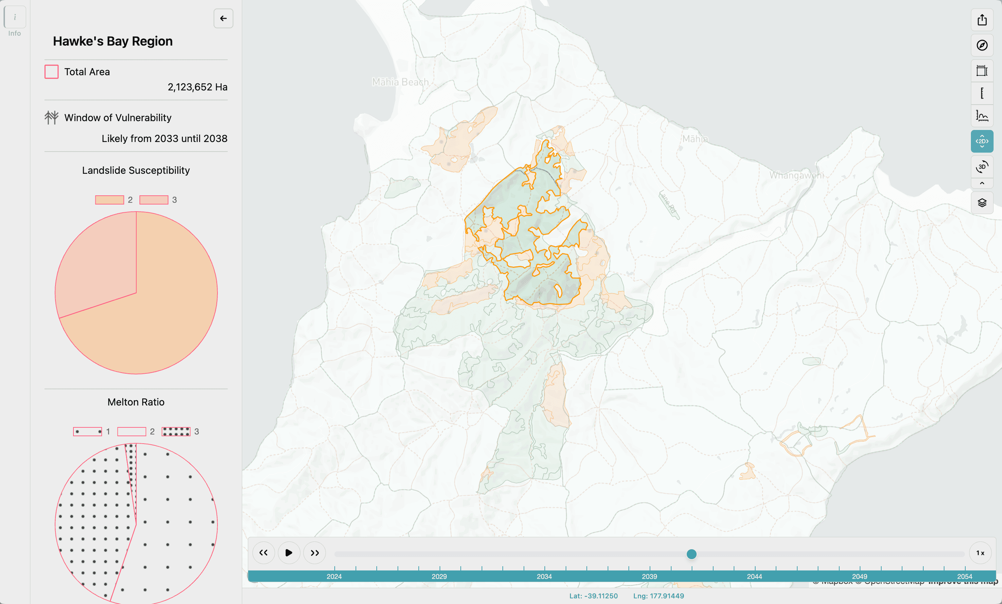This screenshot has width=1002, height=604.
Task: Click the Whangawehi map label
Action: coord(796,175)
